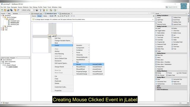The height and width of the screenshot is (107, 190).
Task: Expand the Vote project node
Action: [x=1, y=30]
